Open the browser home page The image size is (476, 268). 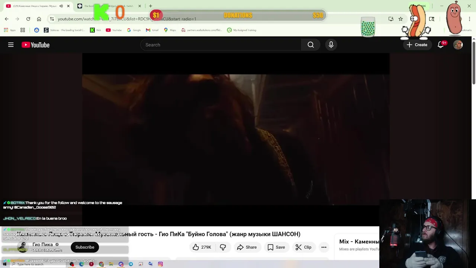(x=39, y=19)
